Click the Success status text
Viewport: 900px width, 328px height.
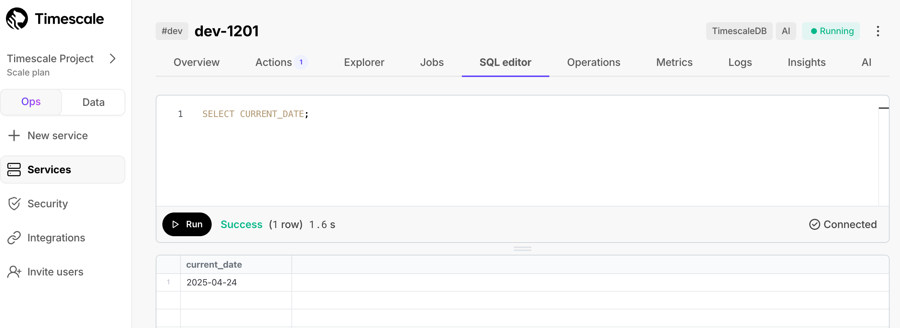(x=241, y=224)
